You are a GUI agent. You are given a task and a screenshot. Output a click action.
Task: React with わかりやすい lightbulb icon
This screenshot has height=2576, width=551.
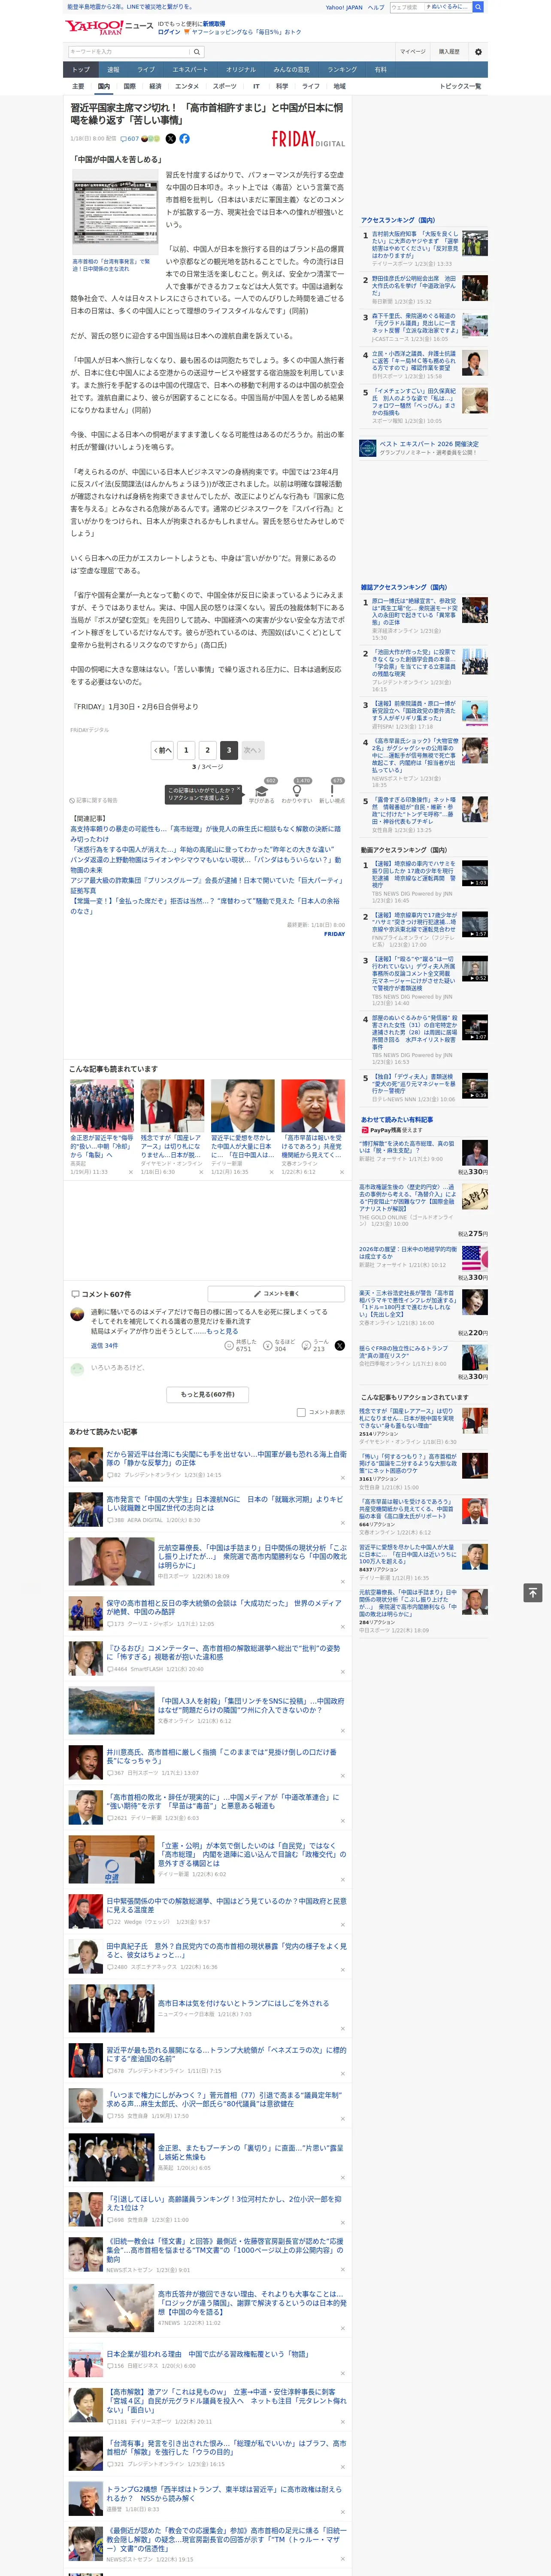pyautogui.click(x=297, y=791)
